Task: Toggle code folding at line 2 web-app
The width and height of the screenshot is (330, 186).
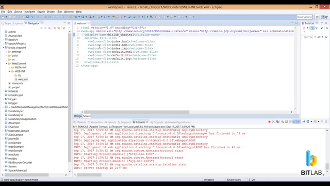Action: coord(79,31)
